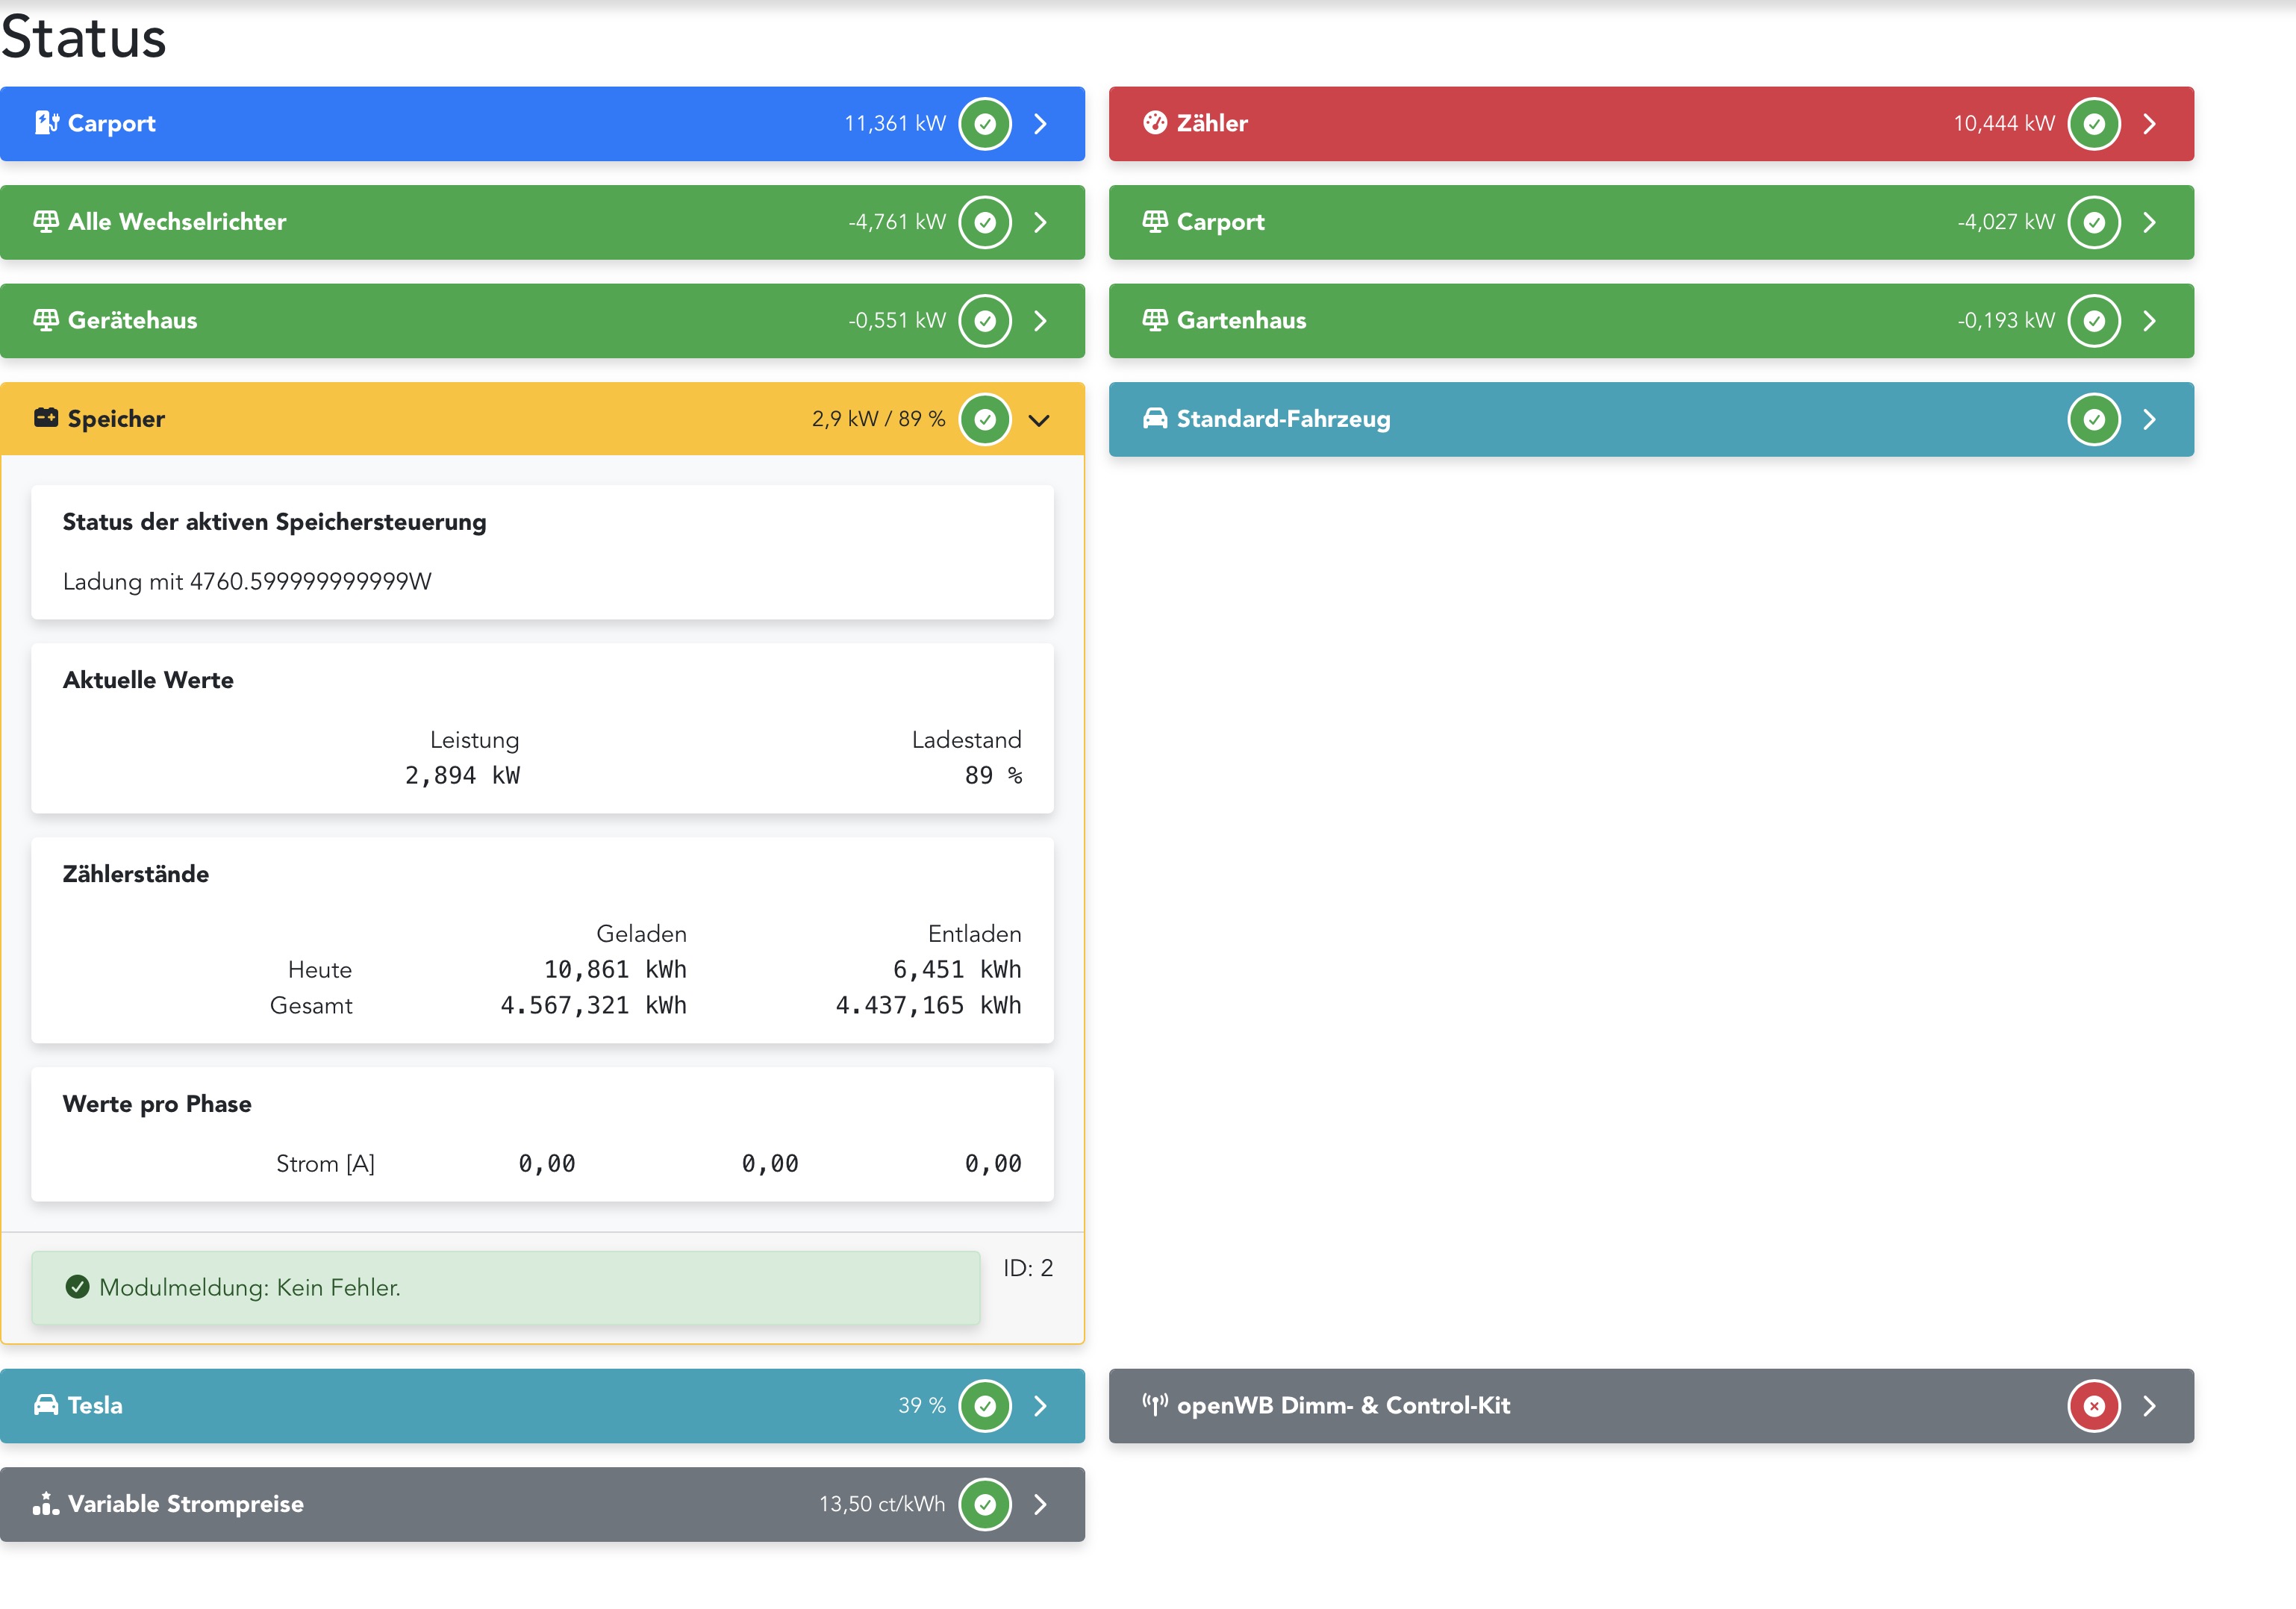Click green status check on Gerätehaus card
2296x1609 pixels.
coord(985,321)
